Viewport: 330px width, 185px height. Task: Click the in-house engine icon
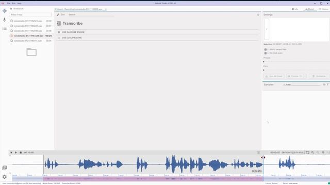[x=59, y=32]
